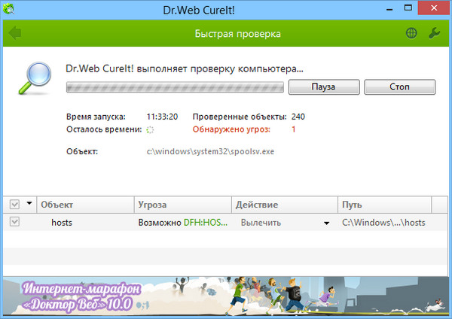Screen dimensions: 452x319
Task: Click the remaining time spinner indicator
Action: pyautogui.click(x=150, y=130)
